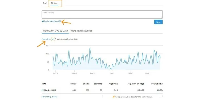Click the Oct 1 chart axis label

click(x=55, y=74)
